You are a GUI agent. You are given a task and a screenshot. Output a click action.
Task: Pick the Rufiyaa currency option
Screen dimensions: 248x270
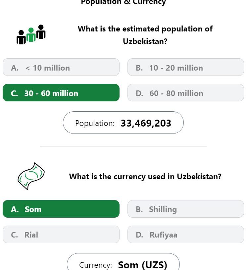point(186,234)
